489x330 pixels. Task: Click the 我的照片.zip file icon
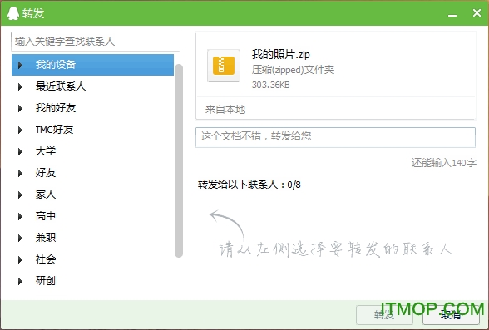coord(224,66)
